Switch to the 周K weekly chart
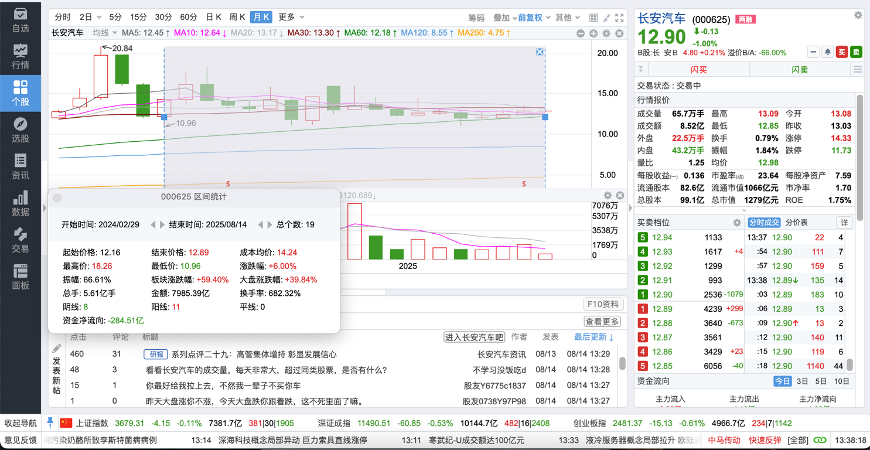870x450 pixels. (237, 17)
